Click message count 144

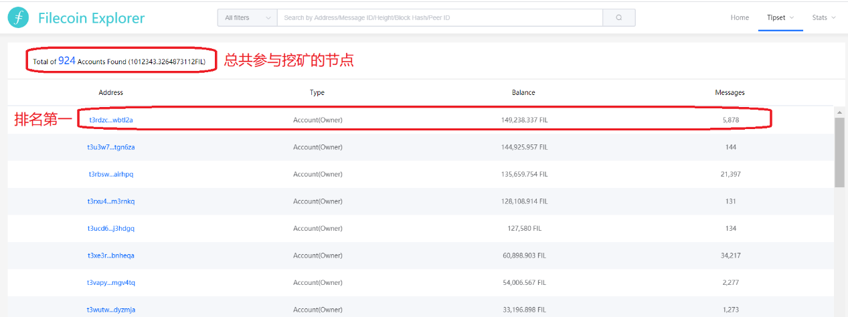coord(730,147)
